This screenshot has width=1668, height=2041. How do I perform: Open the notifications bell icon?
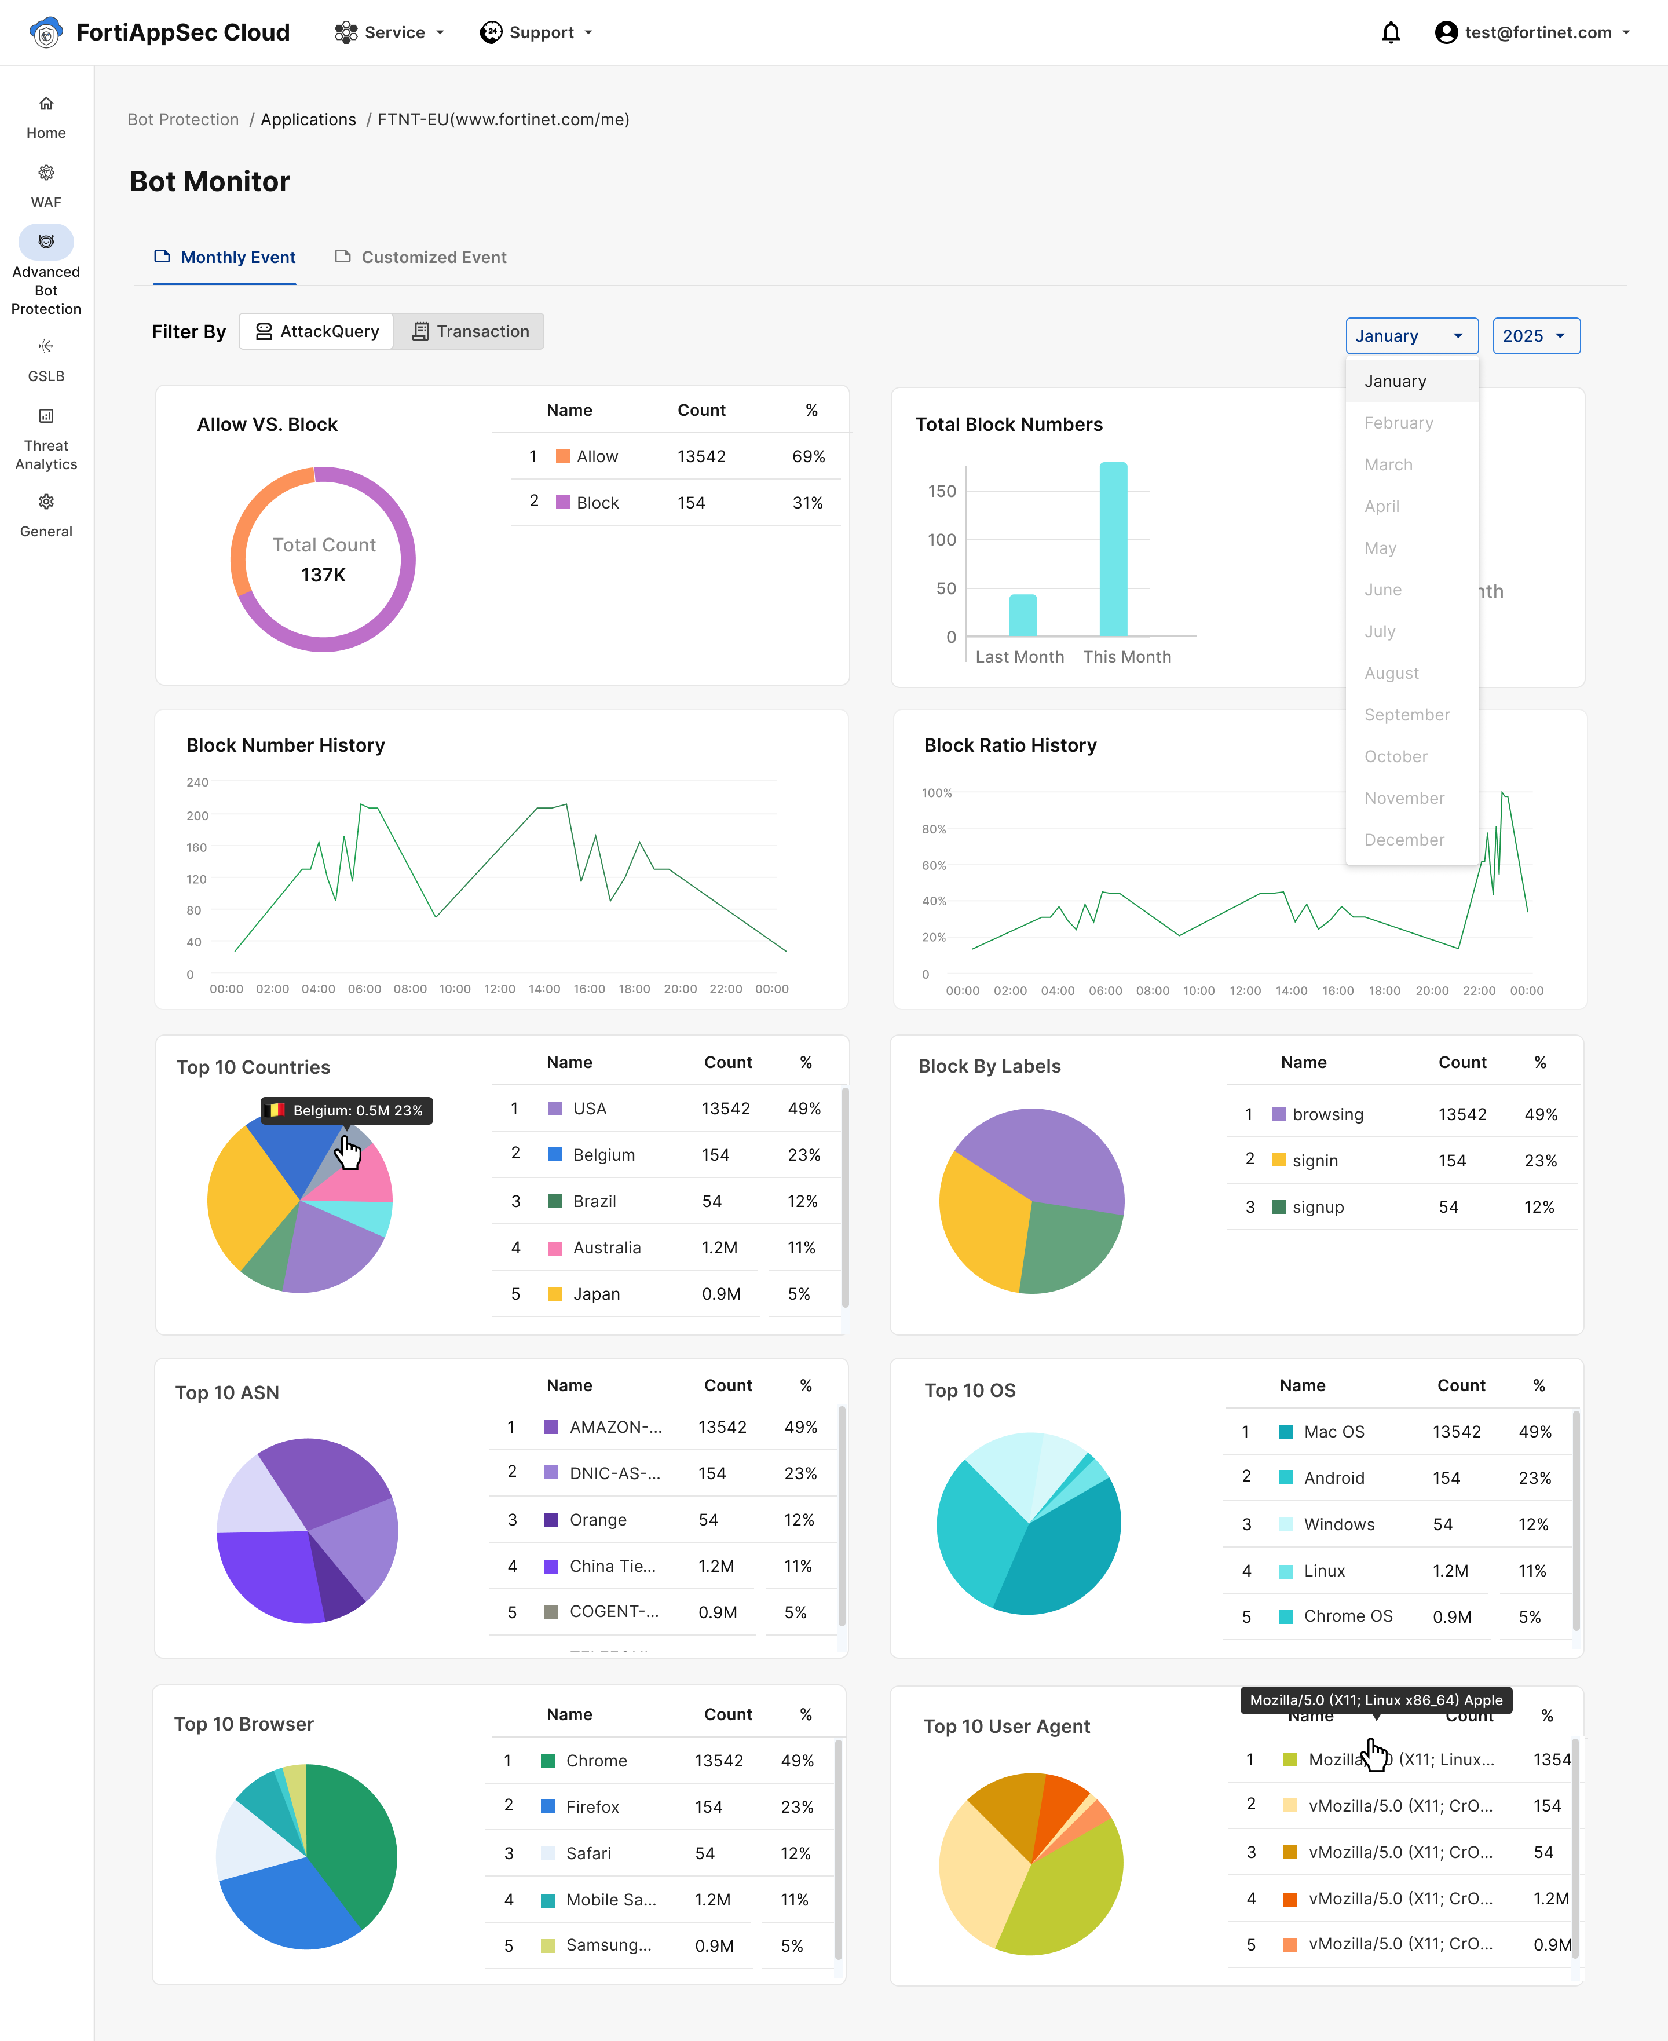1391,32
